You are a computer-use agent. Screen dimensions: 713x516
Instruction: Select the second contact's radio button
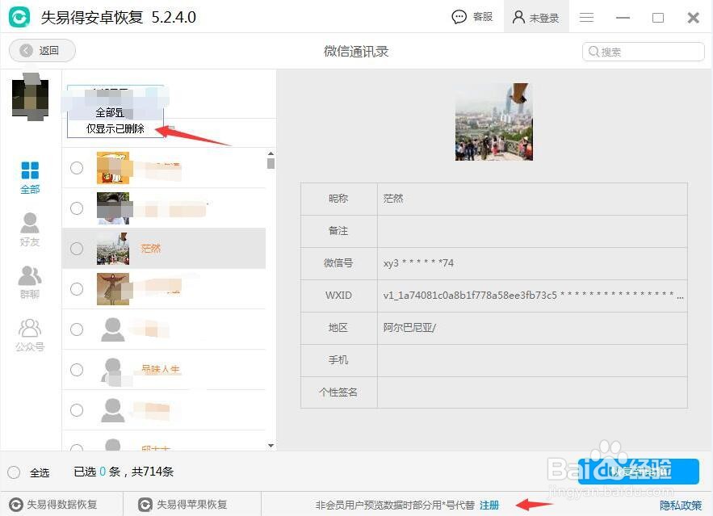(77, 208)
